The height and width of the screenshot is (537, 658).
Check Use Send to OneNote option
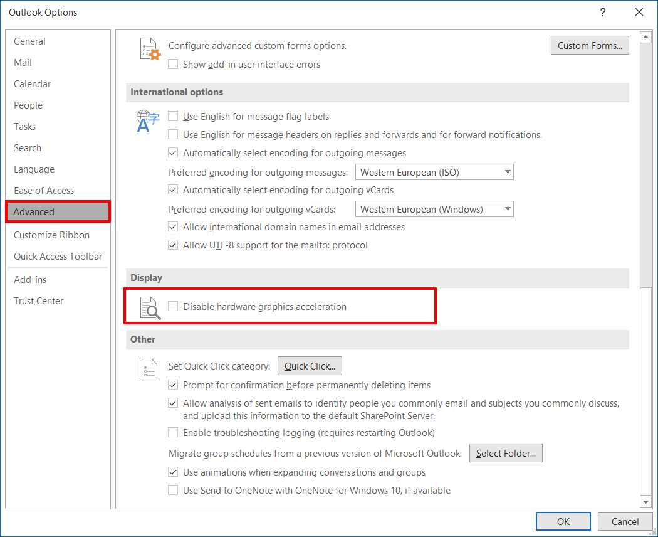click(173, 491)
